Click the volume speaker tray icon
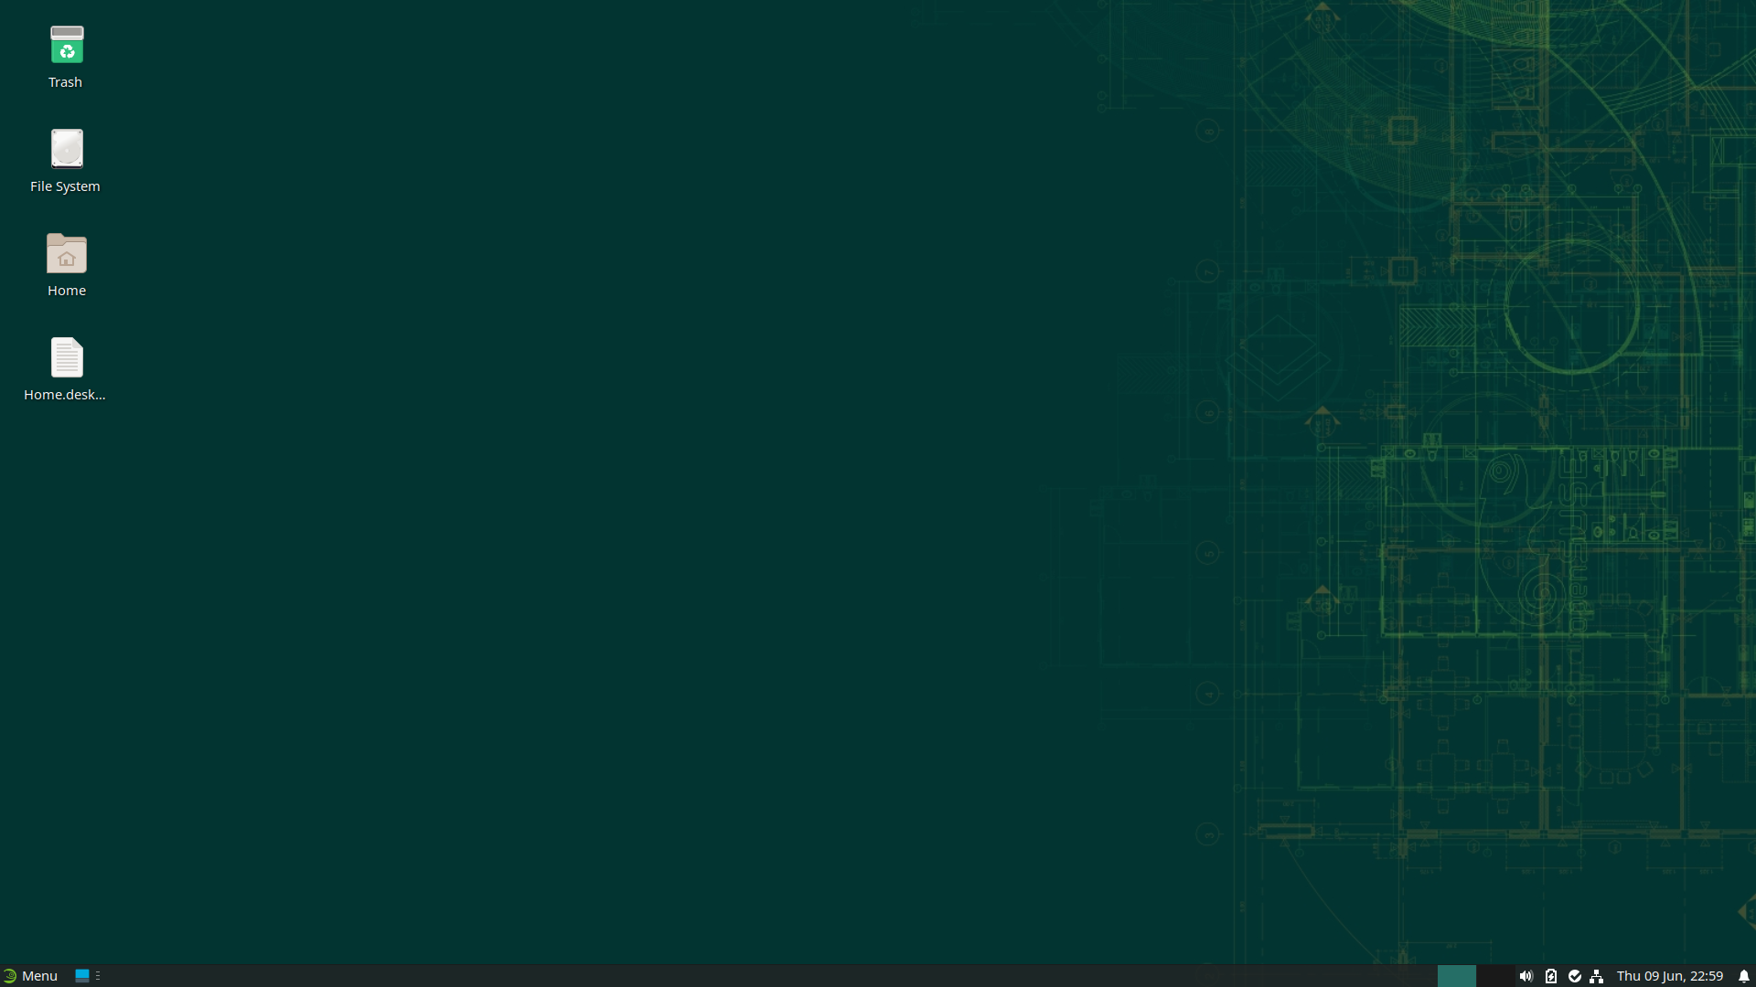Viewport: 1756px width, 987px height. (1526, 976)
